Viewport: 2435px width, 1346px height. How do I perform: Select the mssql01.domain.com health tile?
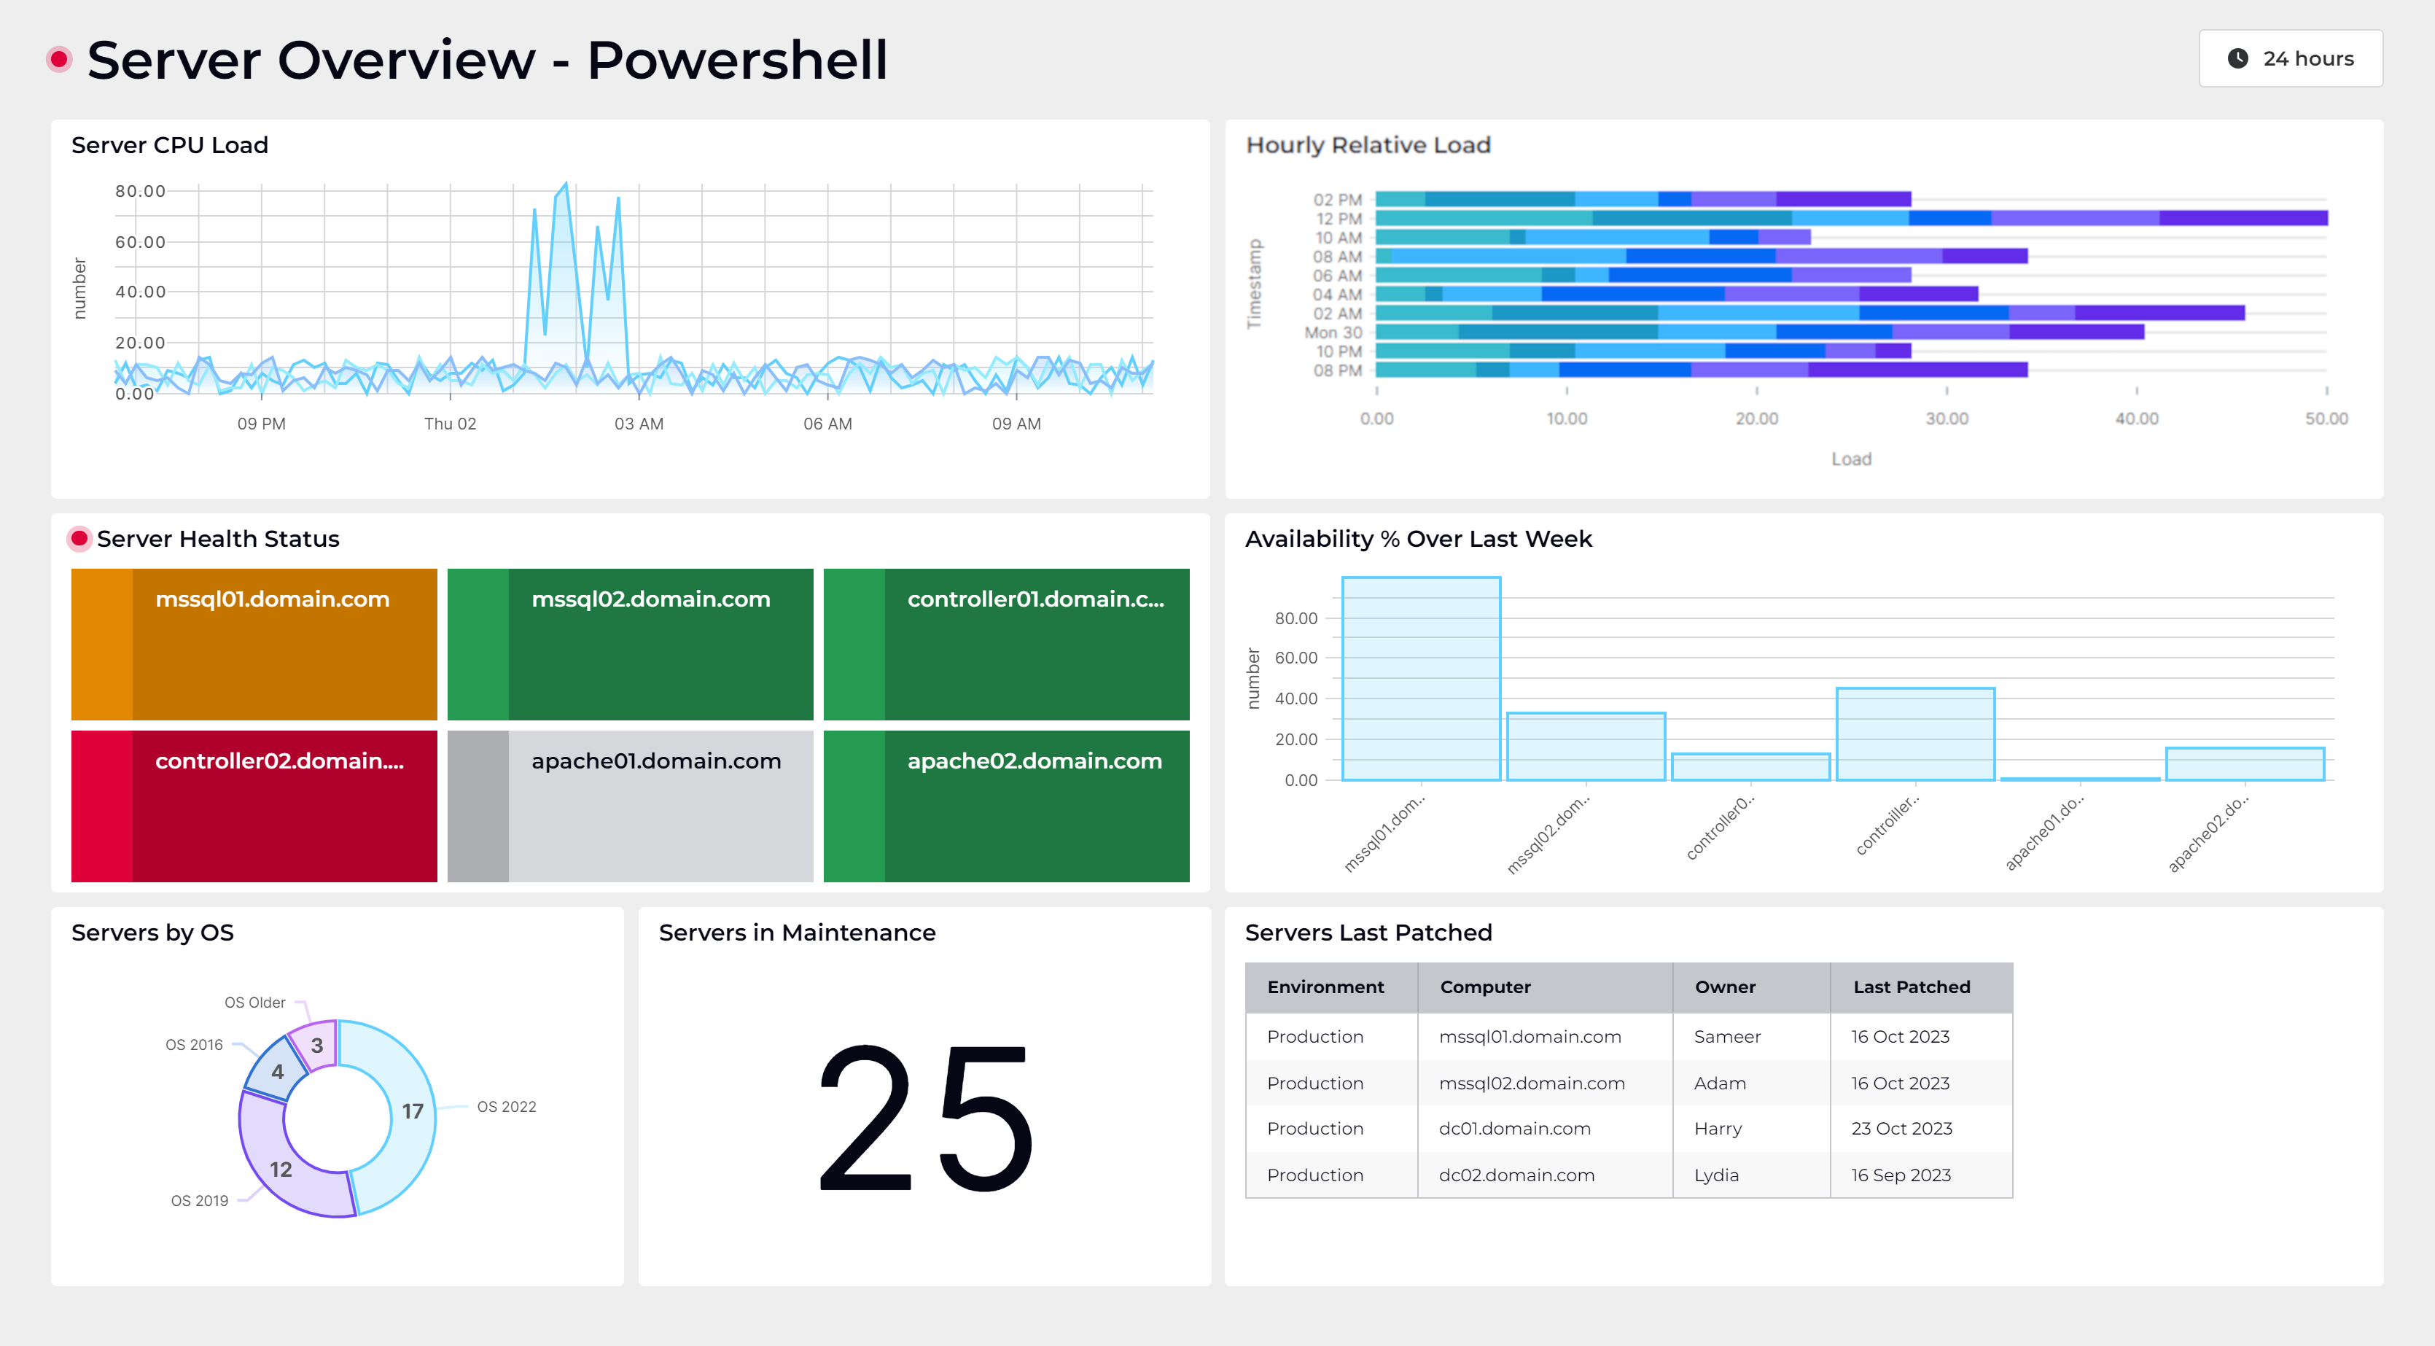[x=252, y=644]
